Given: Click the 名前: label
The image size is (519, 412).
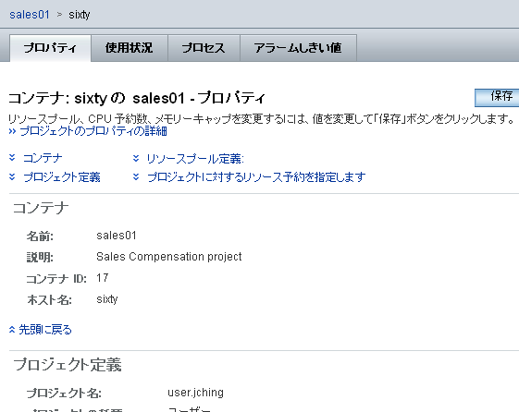Looking at the screenshot, I should (40, 236).
